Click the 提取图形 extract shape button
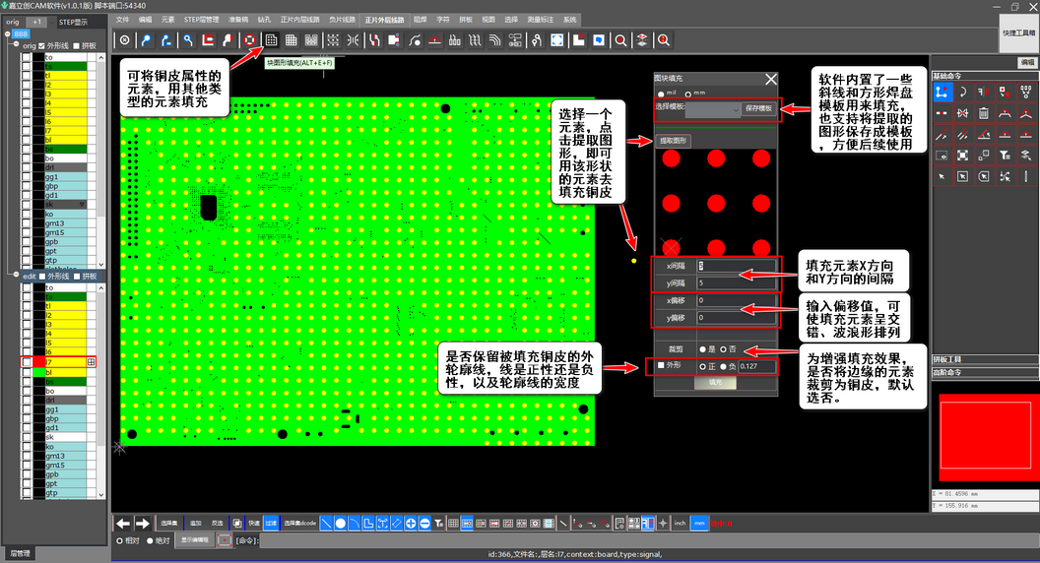Screen dimensions: 1040x563 pyautogui.click(x=674, y=141)
